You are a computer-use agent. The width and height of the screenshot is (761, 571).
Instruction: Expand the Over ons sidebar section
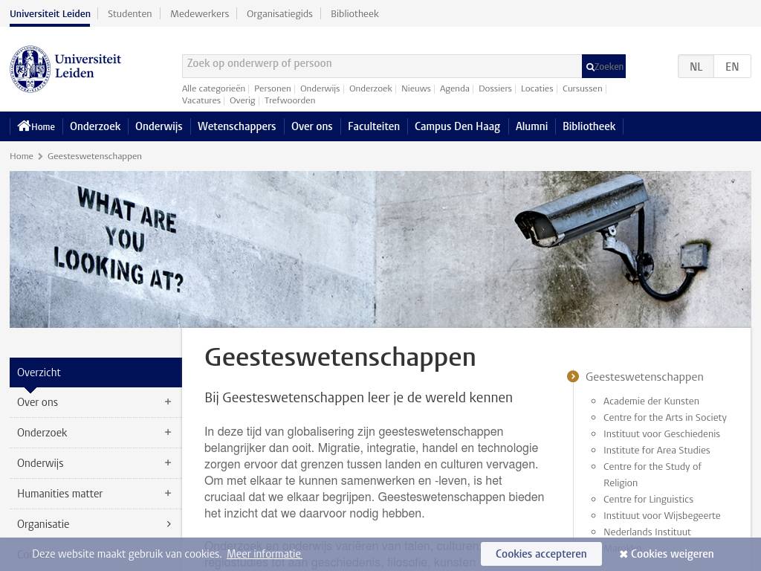[168, 402]
